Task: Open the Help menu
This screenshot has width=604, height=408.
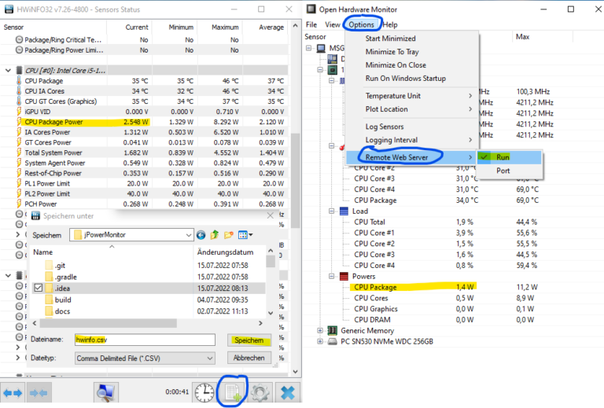Action: click(x=390, y=24)
